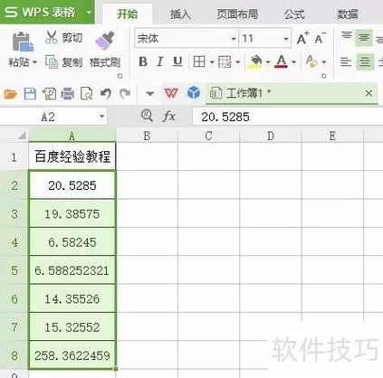Toggle italic formatting
The image size is (383, 378).
tap(160, 61)
